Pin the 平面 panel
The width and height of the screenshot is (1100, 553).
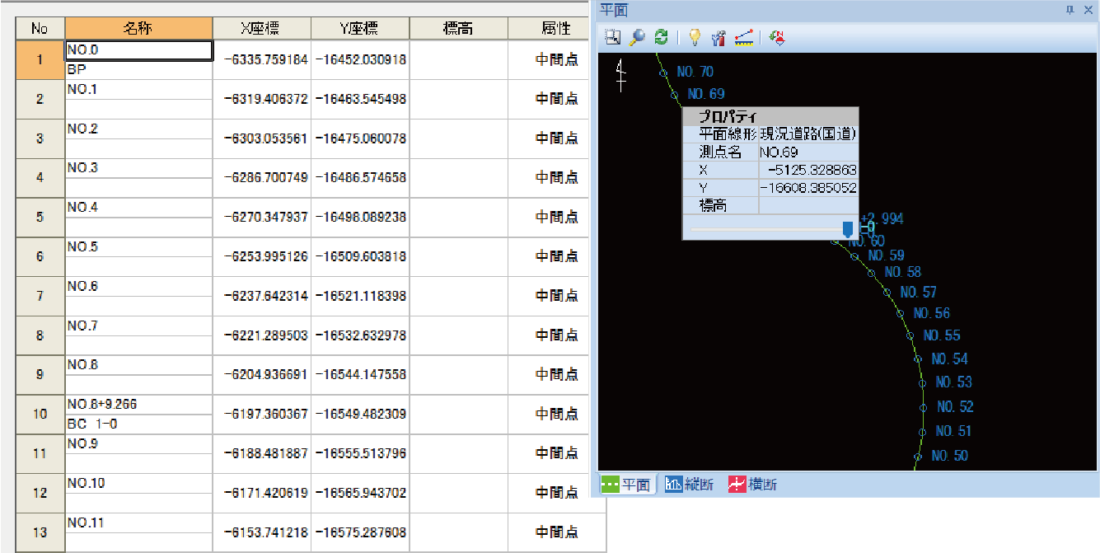click(1070, 10)
